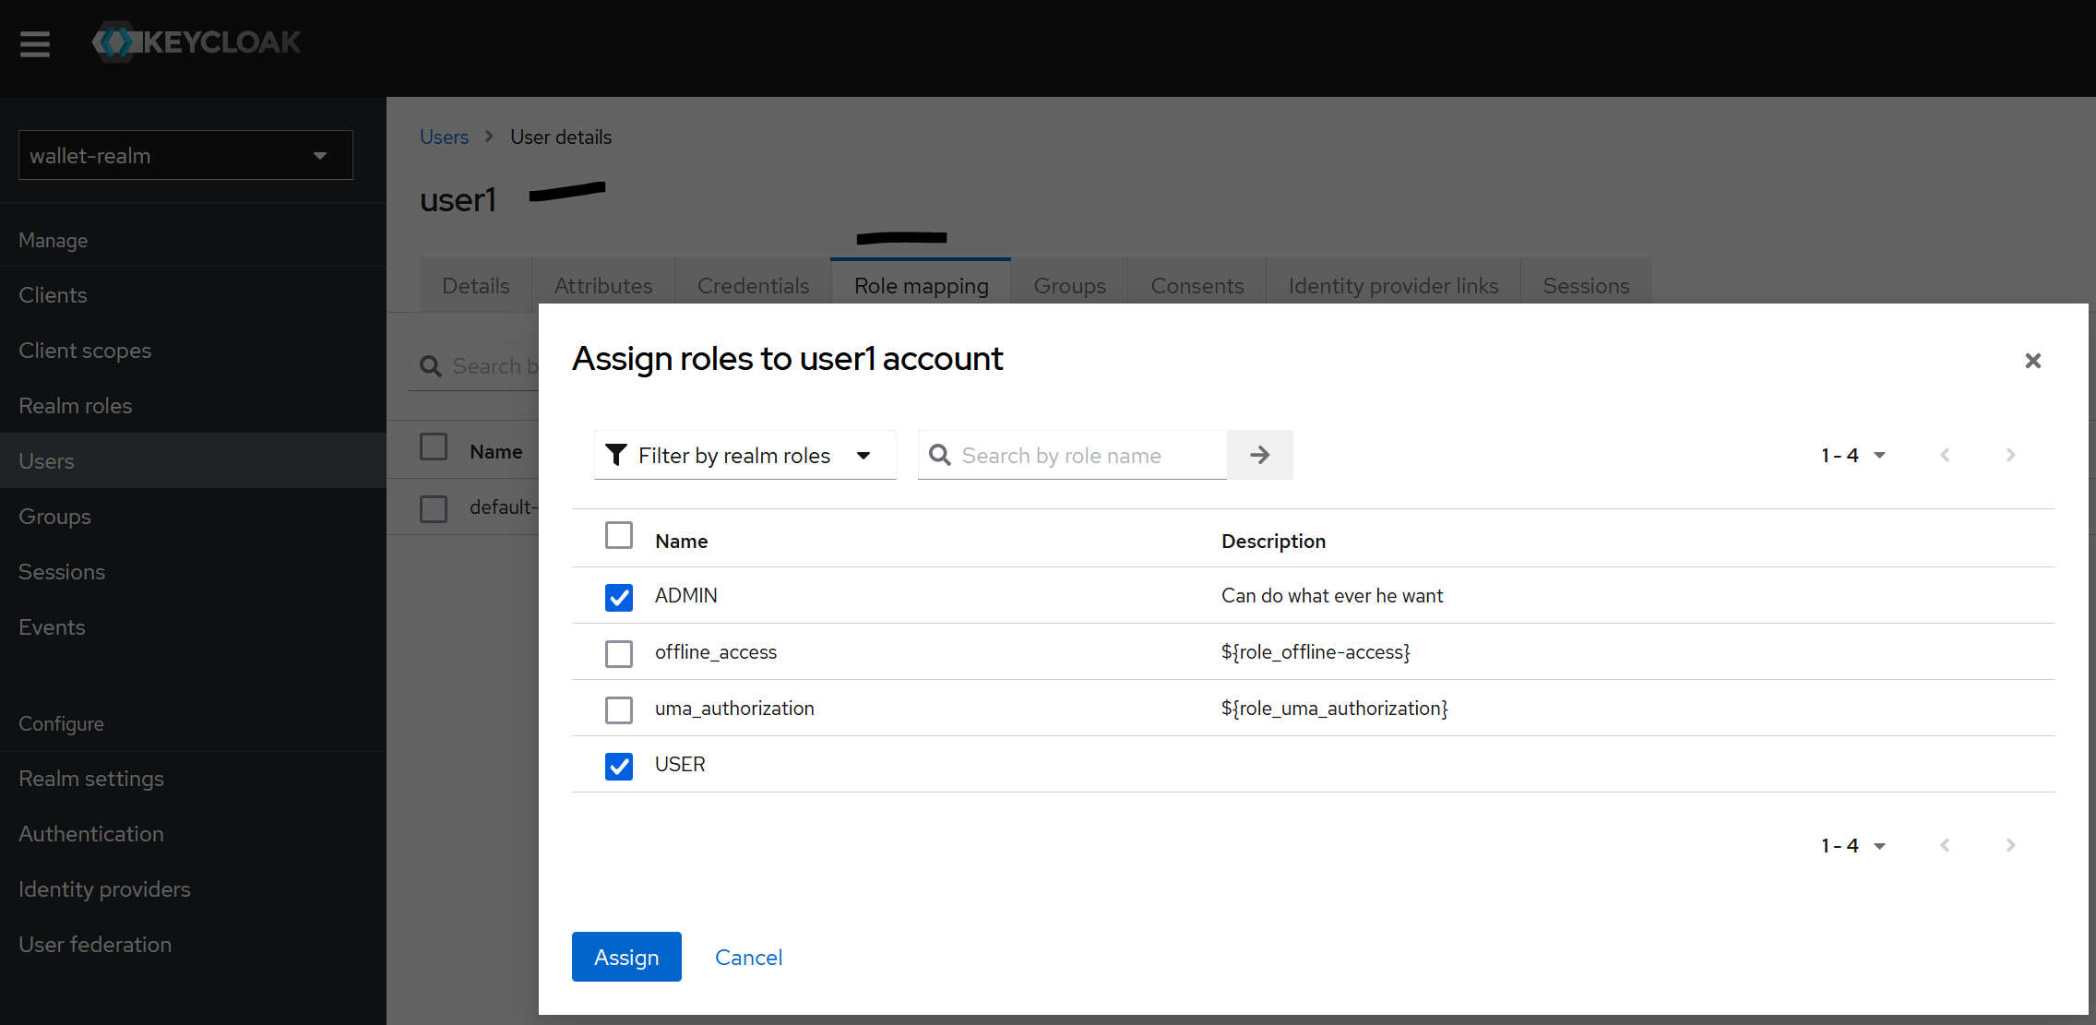Click the Keycloak logo

[x=196, y=42]
